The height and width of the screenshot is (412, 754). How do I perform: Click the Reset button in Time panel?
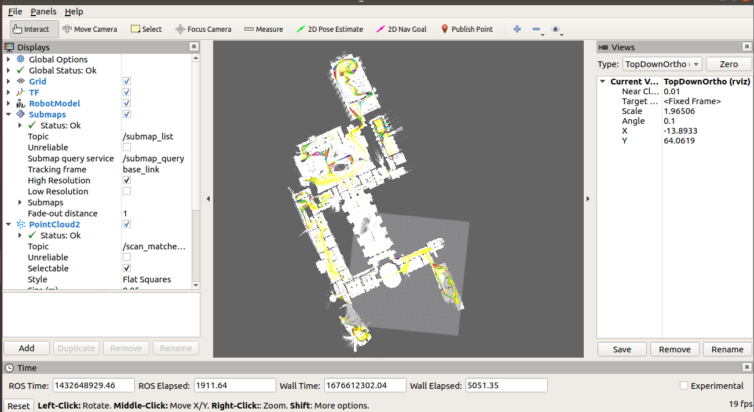pyautogui.click(x=18, y=405)
